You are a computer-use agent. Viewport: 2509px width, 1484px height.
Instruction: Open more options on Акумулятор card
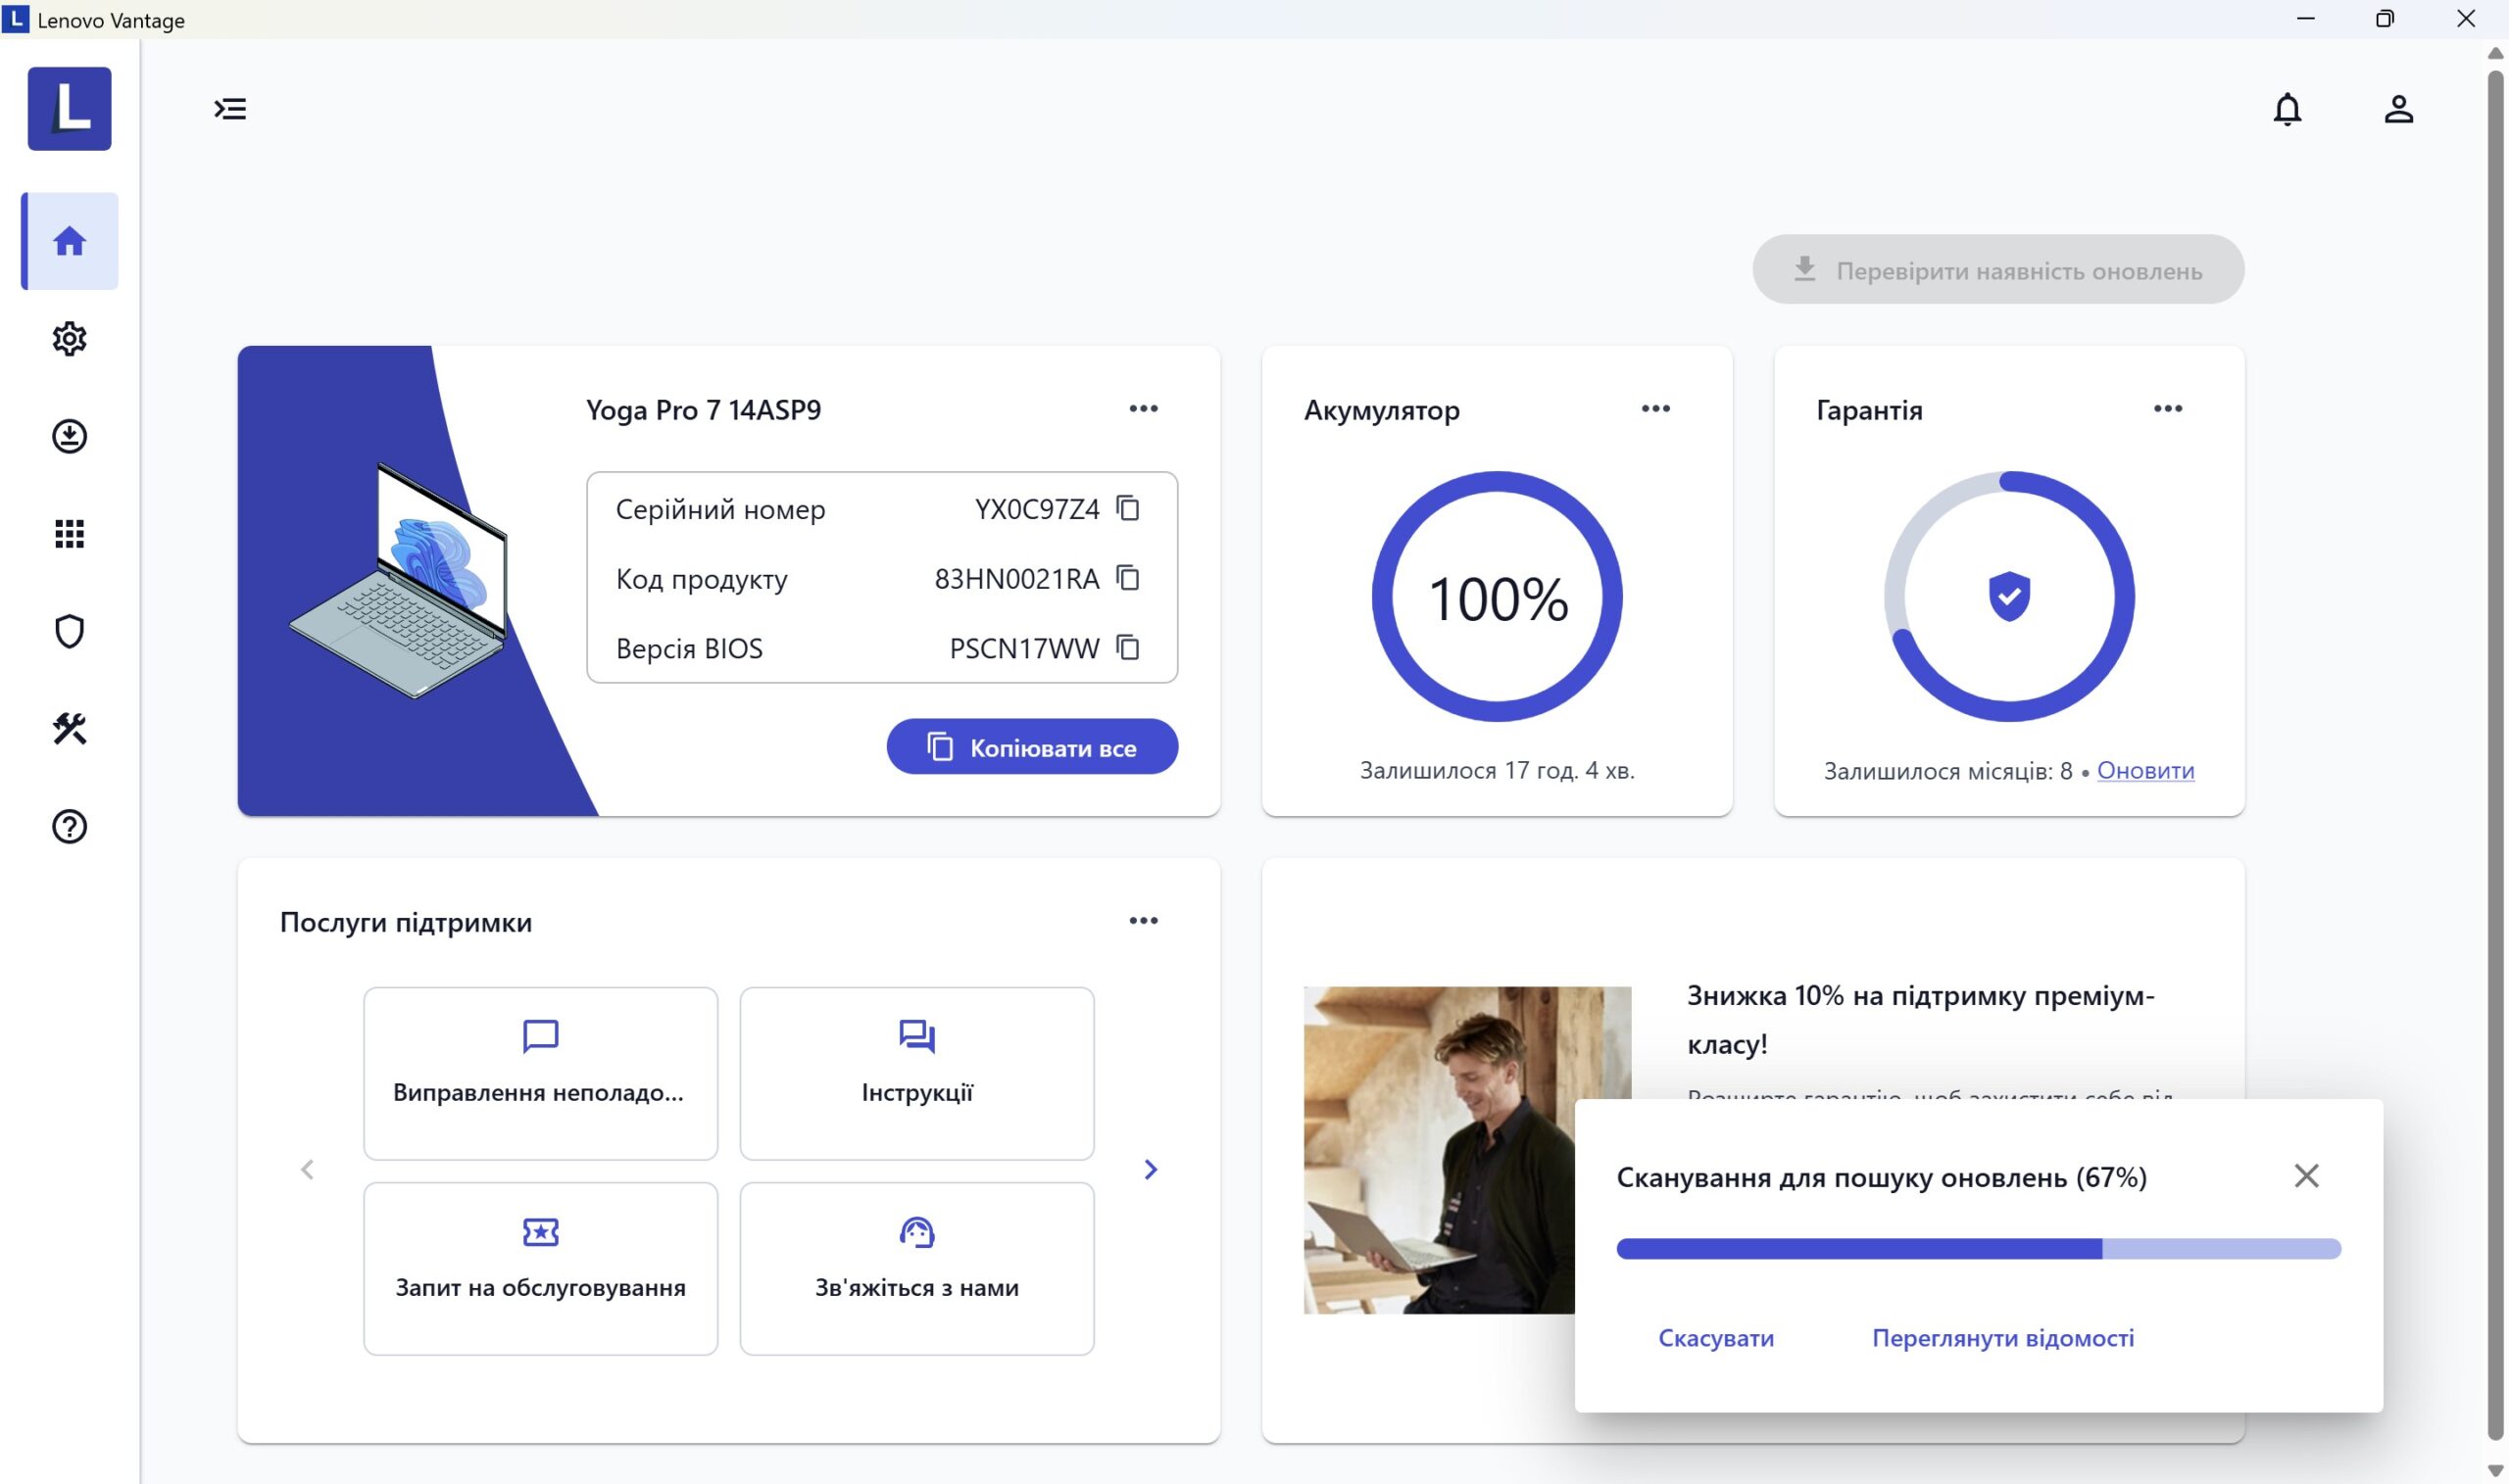(1655, 409)
